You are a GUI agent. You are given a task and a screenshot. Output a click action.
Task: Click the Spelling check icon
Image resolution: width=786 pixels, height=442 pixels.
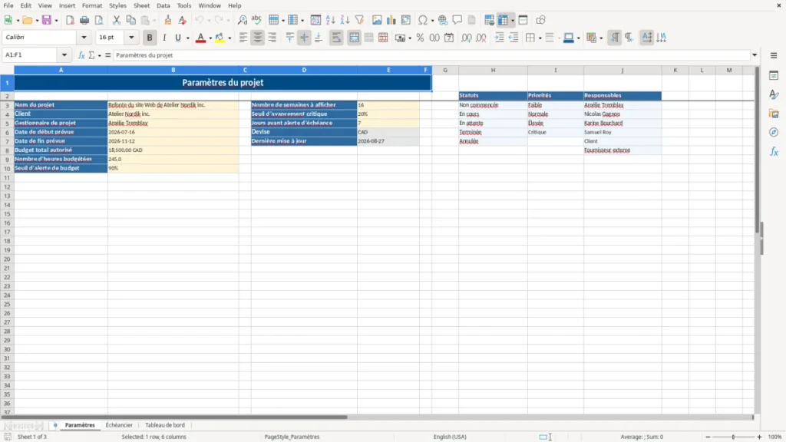click(256, 20)
